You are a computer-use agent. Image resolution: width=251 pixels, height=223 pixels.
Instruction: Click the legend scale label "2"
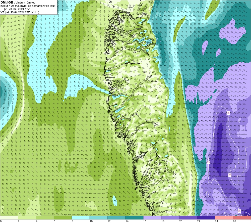coord(19,221)
